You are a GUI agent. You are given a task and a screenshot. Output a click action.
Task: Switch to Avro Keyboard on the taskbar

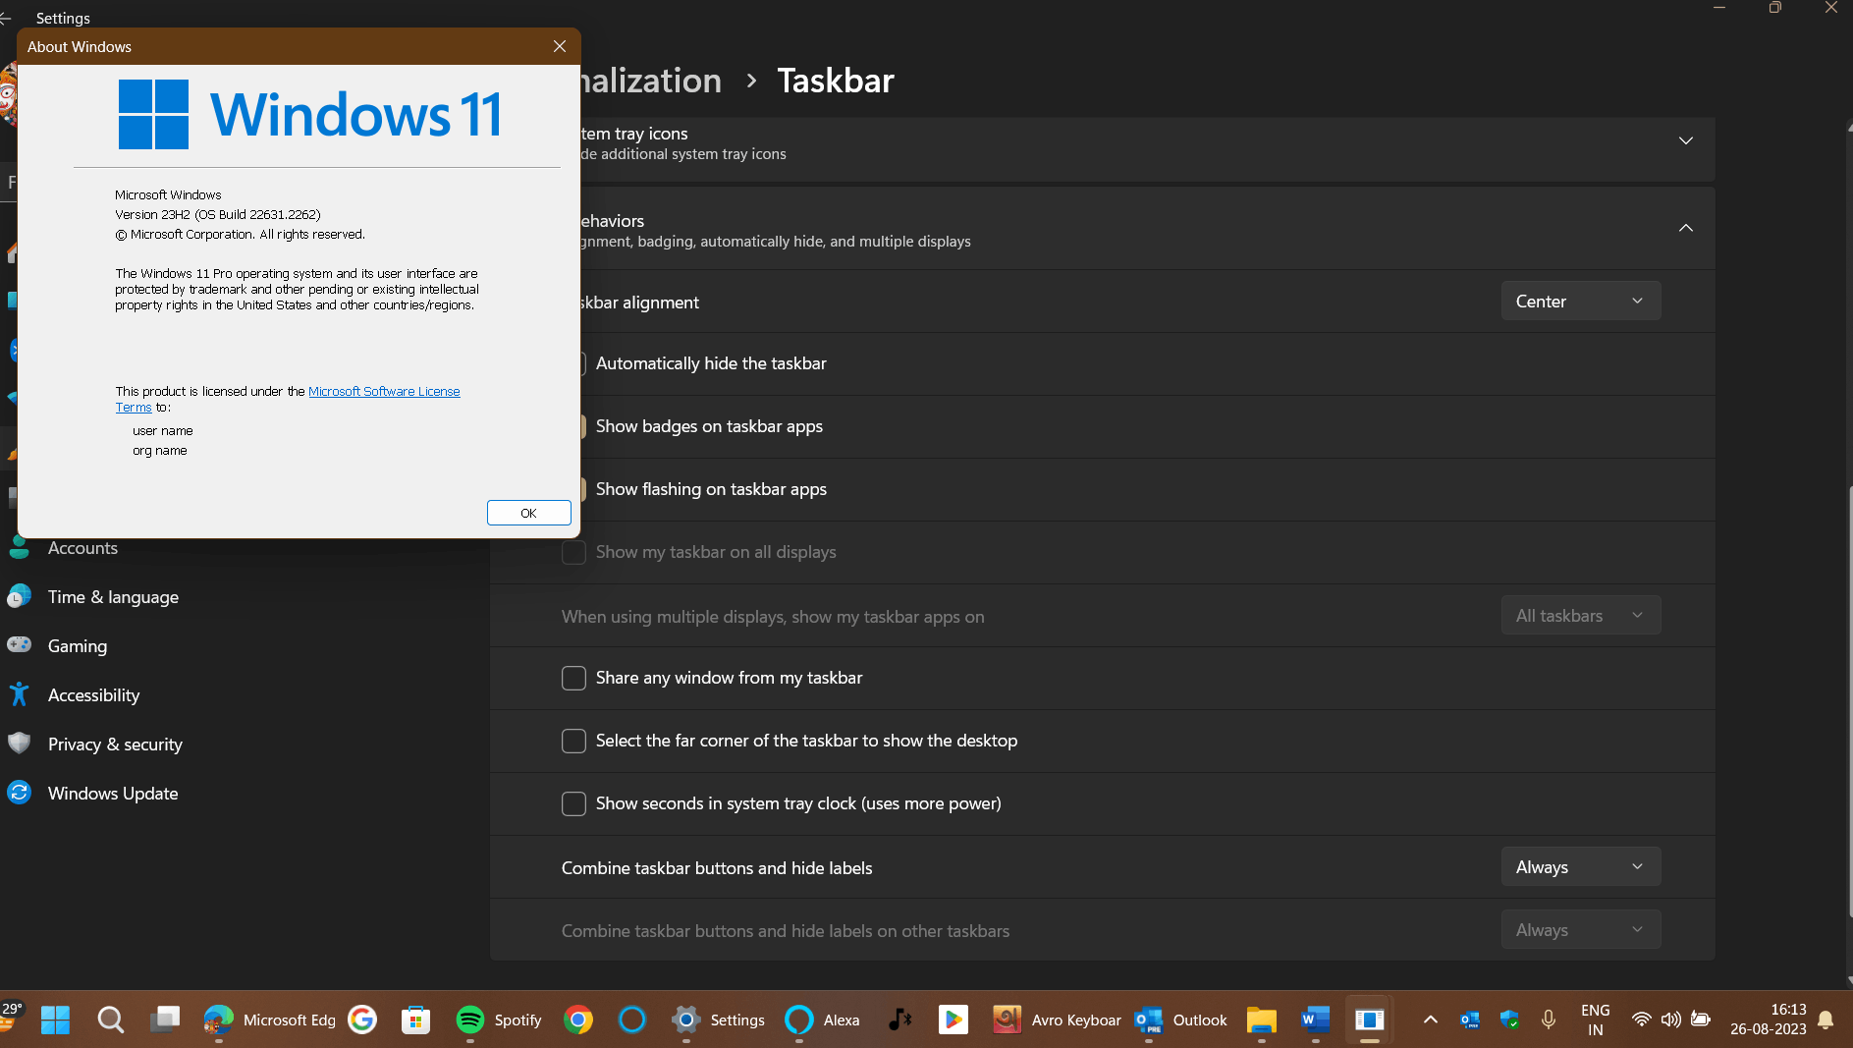pyautogui.click(x=1056, y=1020)
